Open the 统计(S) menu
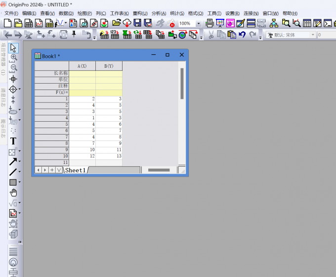Viewport: 336px width, 277px height. coord(177,13)
